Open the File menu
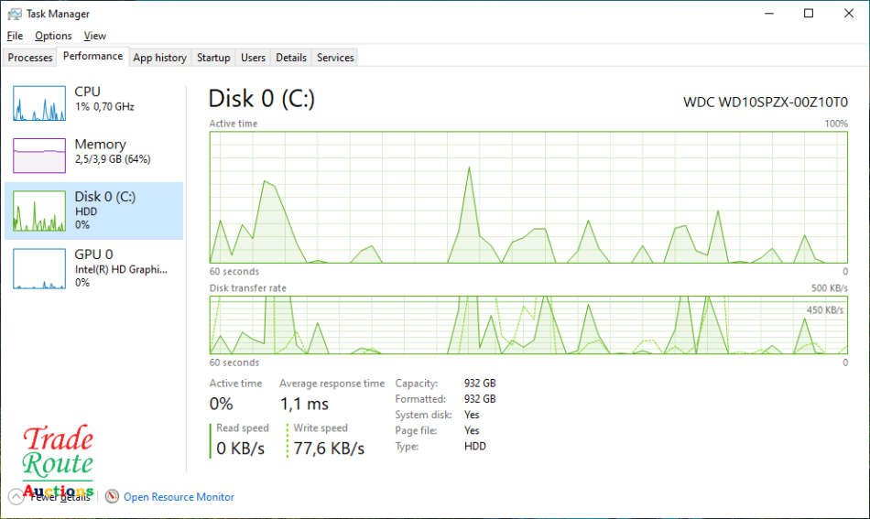 [x=14, y=36]
